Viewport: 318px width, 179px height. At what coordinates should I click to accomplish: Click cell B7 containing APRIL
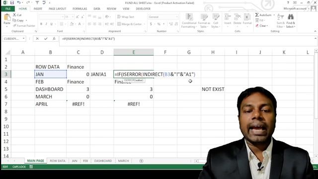51,104
